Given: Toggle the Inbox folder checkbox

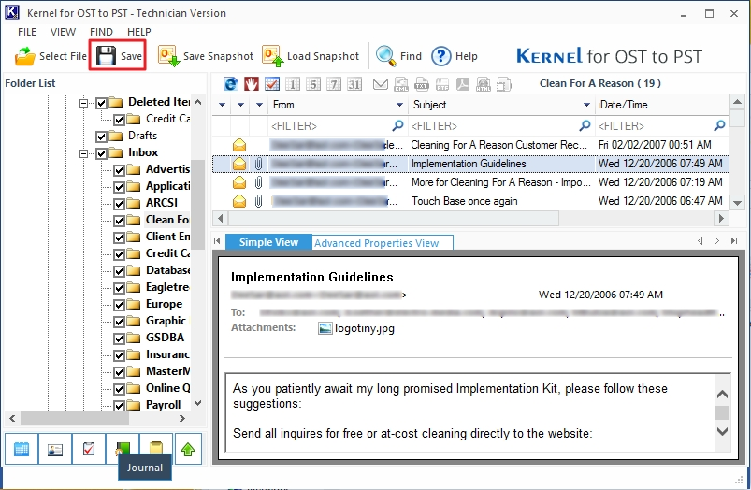Looking at the screenshot, I should pyautogui.click(x=102, y=153).
